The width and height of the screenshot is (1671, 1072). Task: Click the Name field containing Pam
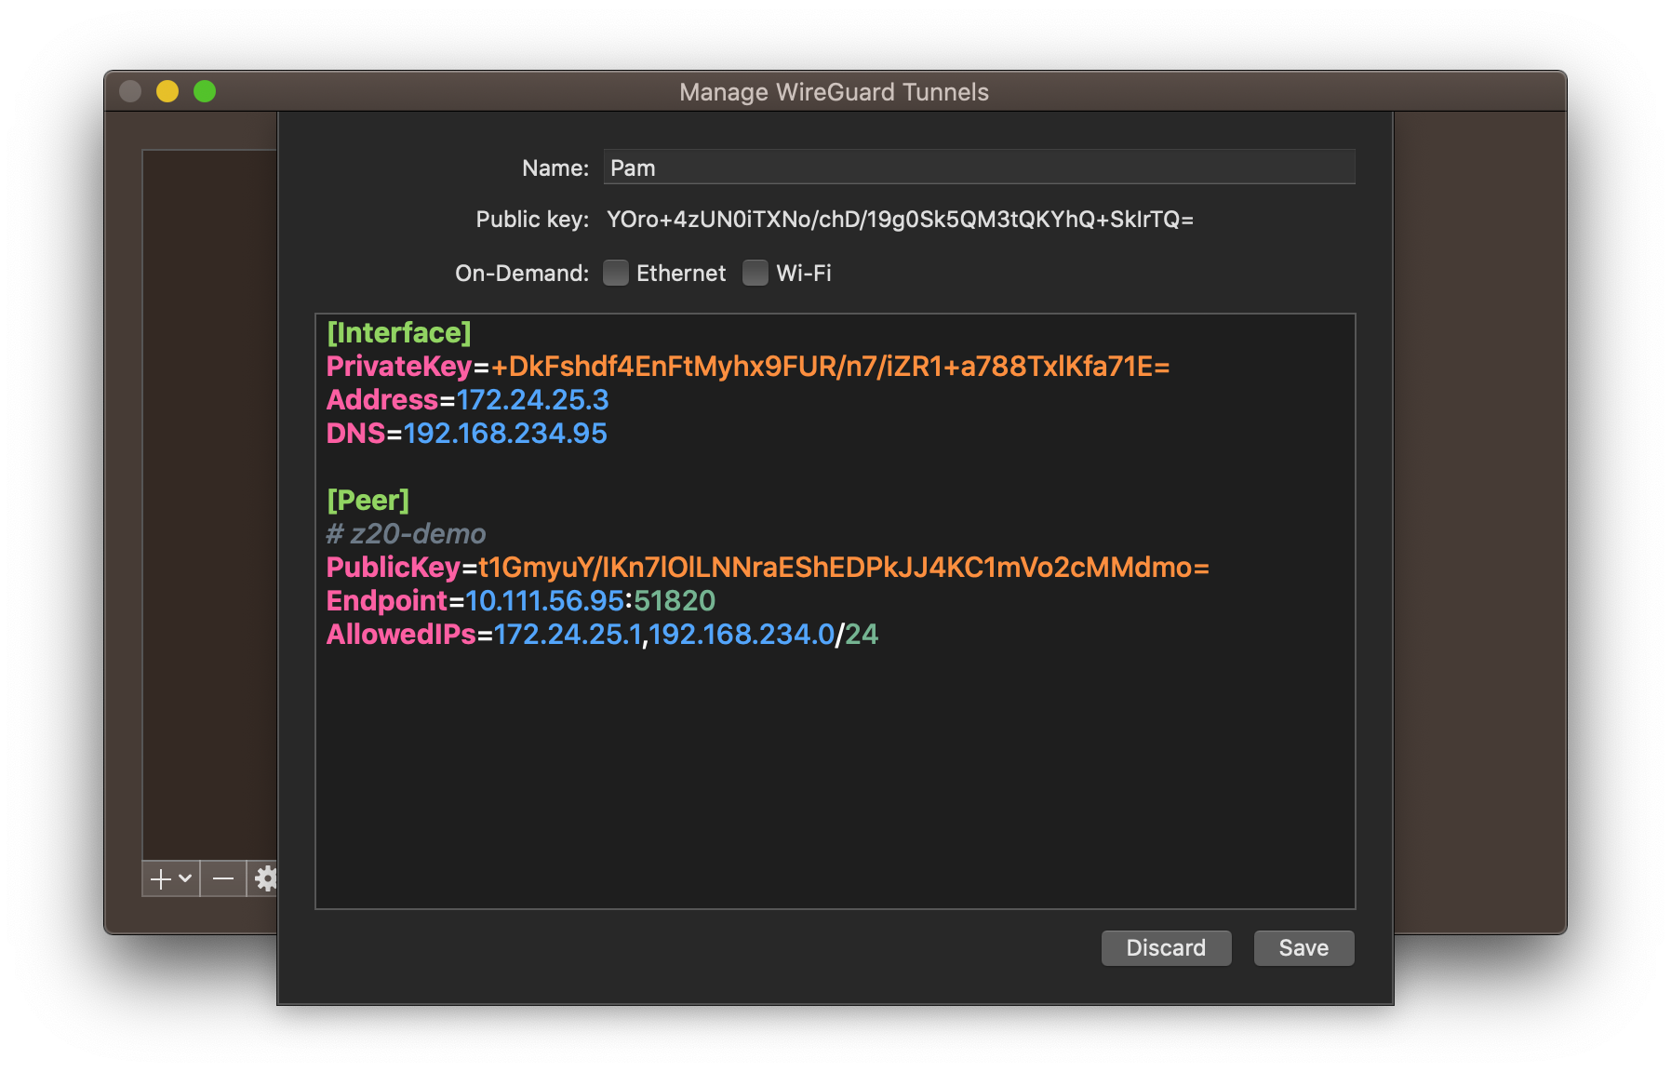(x=979, y=167)
